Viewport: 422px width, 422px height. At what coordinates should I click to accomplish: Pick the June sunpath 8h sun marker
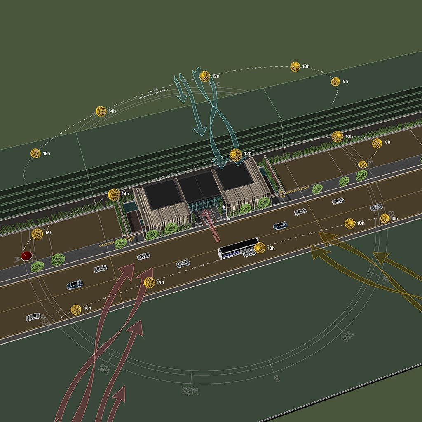[335, 82]
